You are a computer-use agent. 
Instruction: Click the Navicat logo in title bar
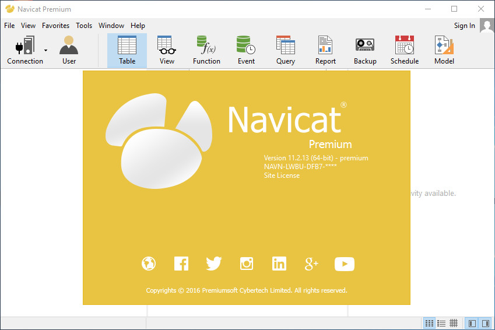click(x=10, y=9)
